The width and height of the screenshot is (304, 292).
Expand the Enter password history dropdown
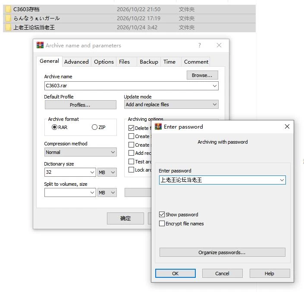282,180
